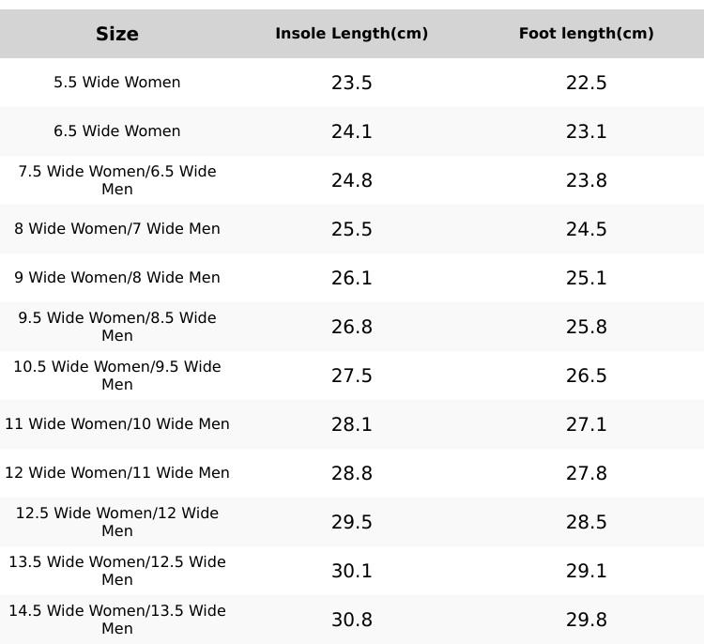The height and width of the screenshot is (644, 704).
Task: Select the 12 Wide Women/11 Wide Men size
Action: point(117,473)
